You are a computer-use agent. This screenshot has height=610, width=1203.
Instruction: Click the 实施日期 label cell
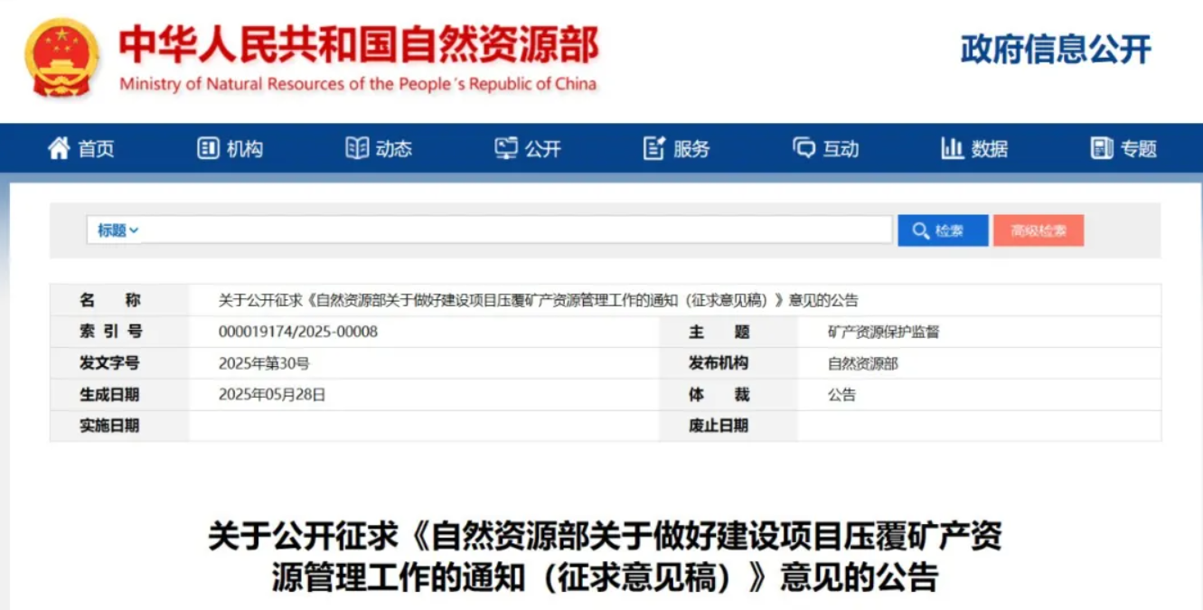click(x=119, y=426)
